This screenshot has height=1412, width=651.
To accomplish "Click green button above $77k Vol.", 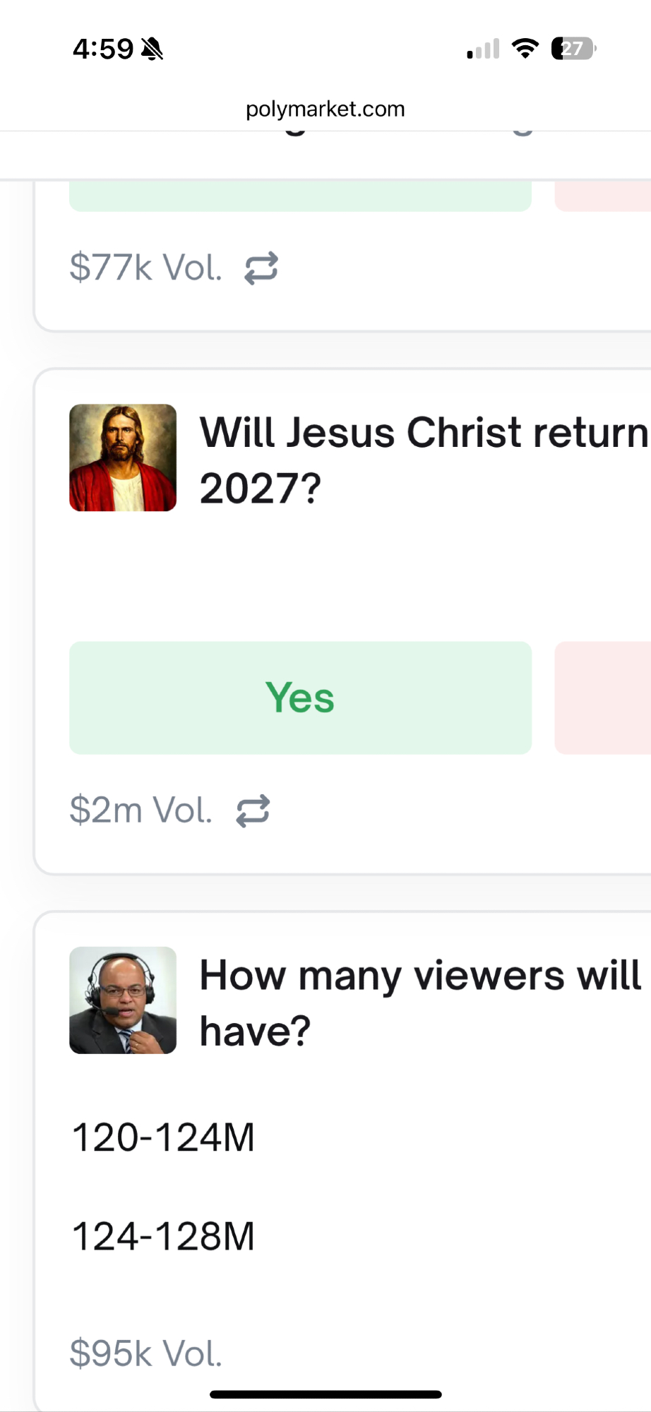I will 300,196.
